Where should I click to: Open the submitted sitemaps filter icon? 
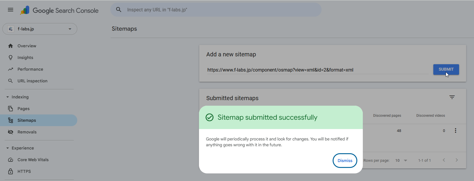(x=452, y=97)
